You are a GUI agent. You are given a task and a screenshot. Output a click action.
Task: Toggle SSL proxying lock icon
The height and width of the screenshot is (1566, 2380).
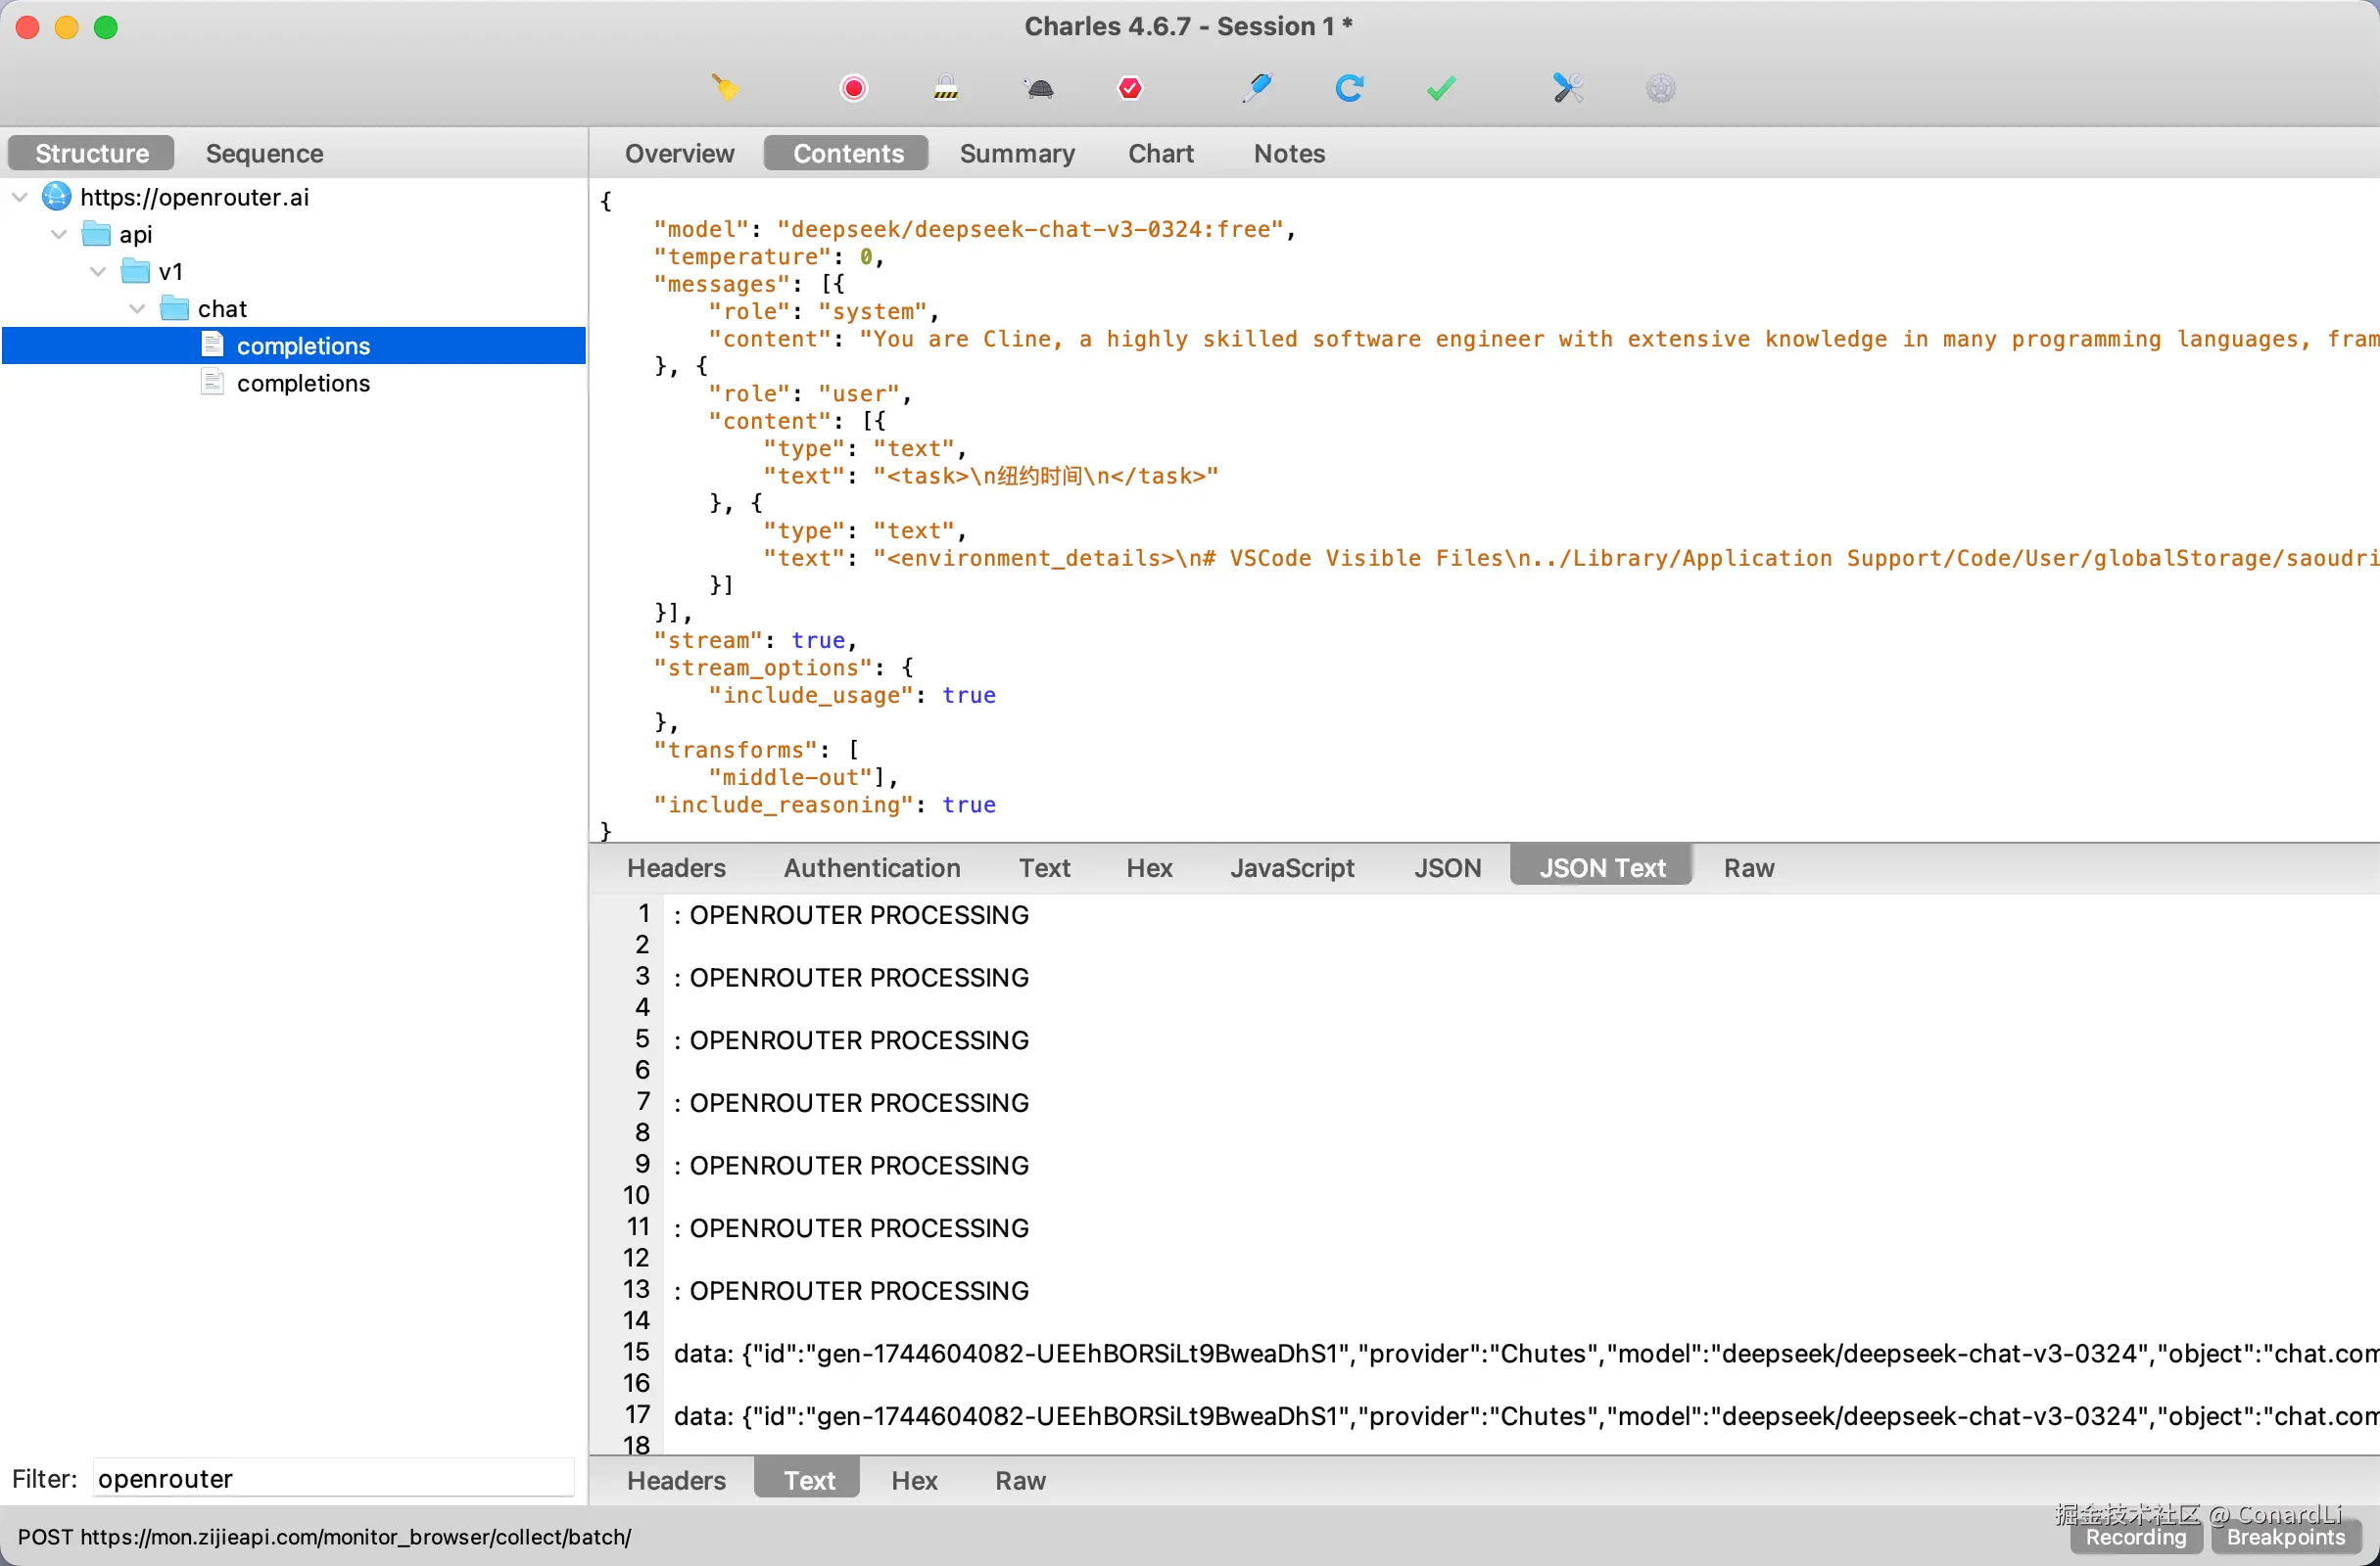[945, 88]
